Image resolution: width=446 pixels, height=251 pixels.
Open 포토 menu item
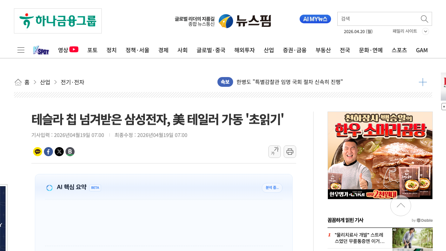pos(92,50)
